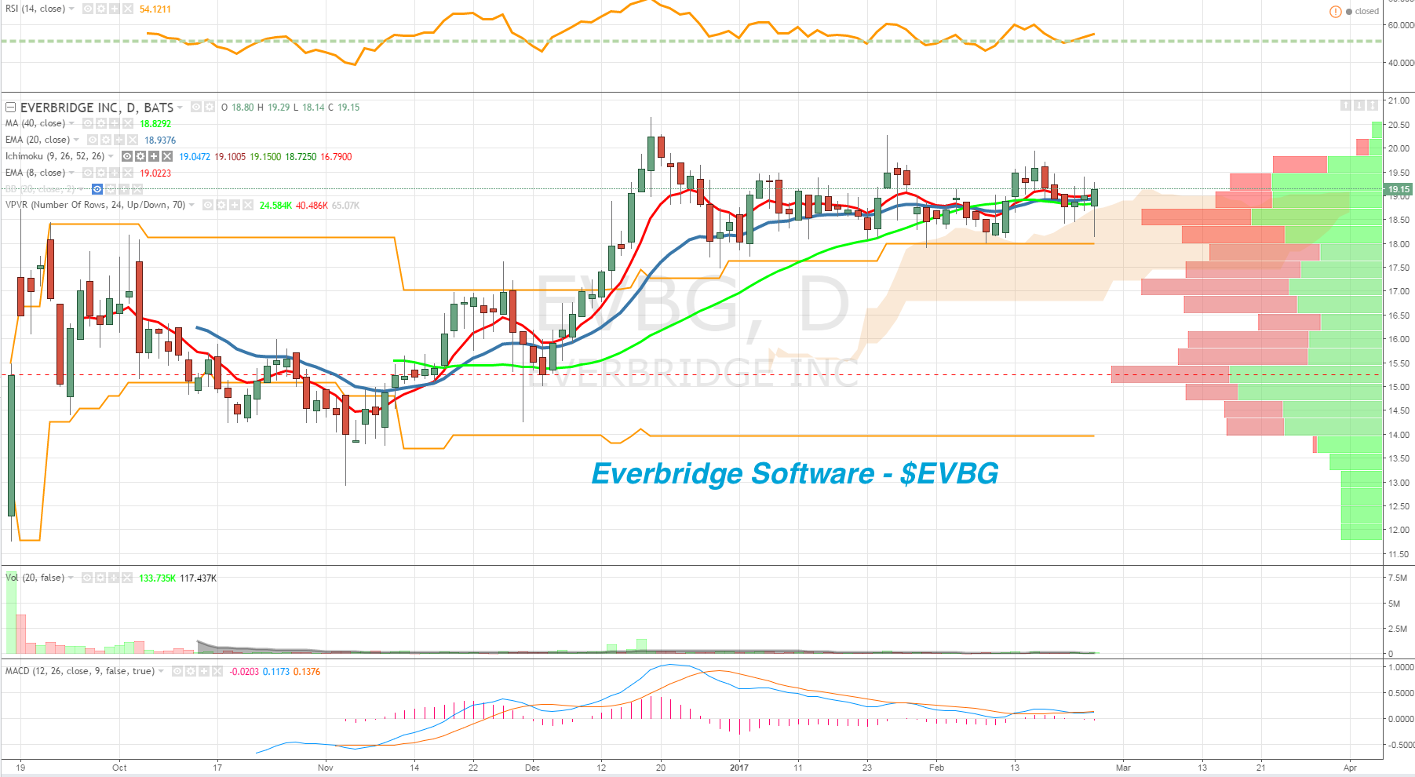Click the Ichimoku plus icon
The height and width of the screenshot is (777, 1415).
(154, 156)
